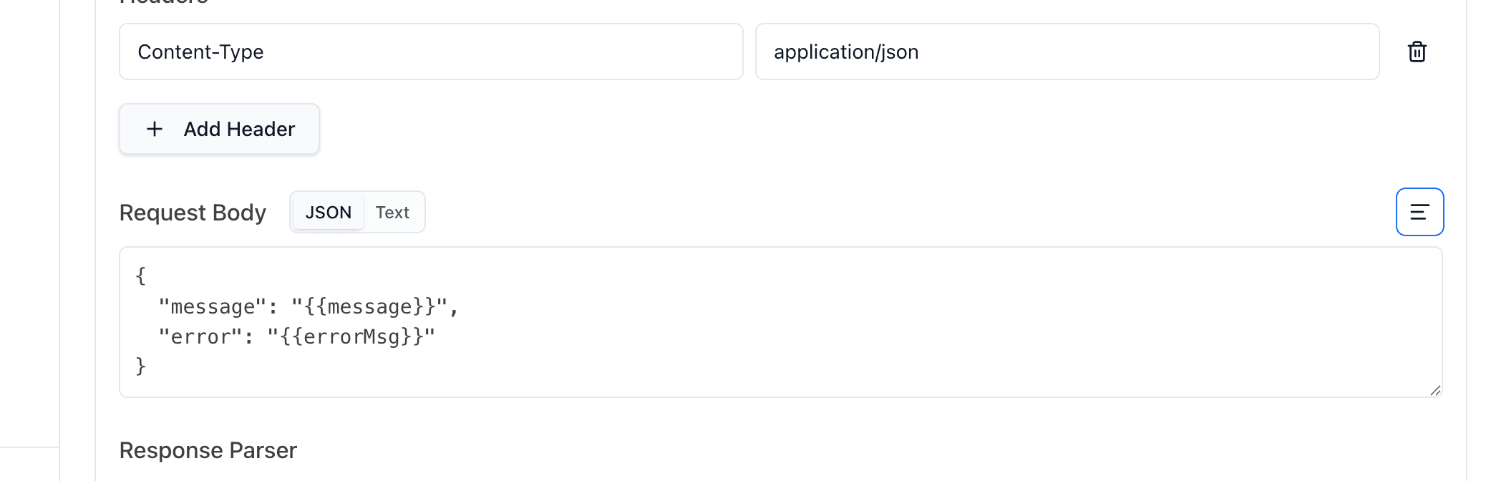Click the Content-Type header name field
This screenshot has height=481, width=1486.
(429, 52)
